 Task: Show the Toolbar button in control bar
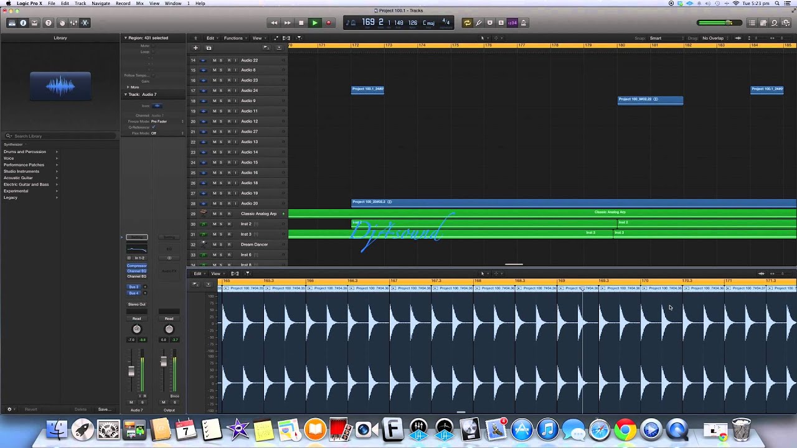click(x=34, y=23)
